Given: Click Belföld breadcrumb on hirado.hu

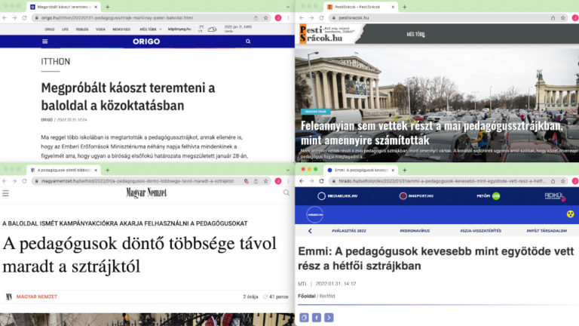Looking at the screenshot, I should pos(327,296).
